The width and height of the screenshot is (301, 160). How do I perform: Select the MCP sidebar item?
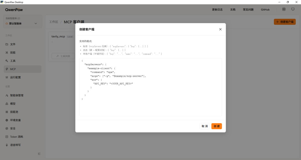point(13,69)
